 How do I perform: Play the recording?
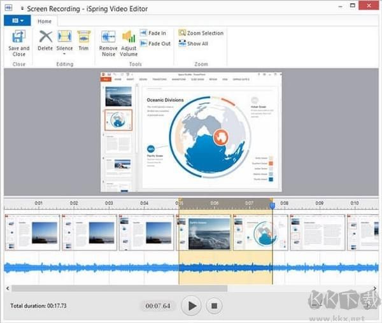click(x=192, y=306)
